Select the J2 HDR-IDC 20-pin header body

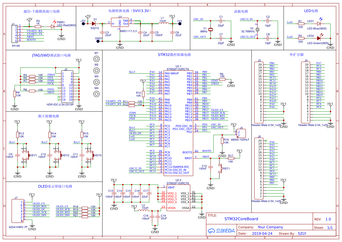click(67, 86)
